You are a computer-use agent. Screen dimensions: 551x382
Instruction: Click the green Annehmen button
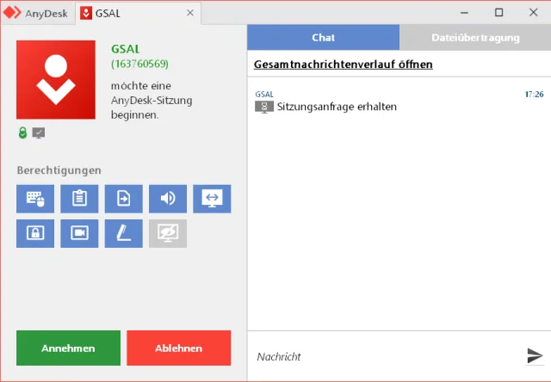pos(68,348)
